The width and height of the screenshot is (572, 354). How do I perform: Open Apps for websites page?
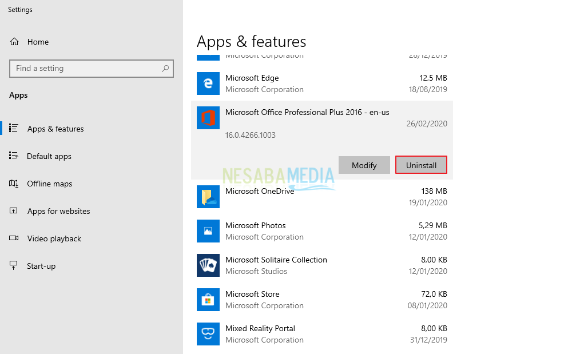point(58,211)
